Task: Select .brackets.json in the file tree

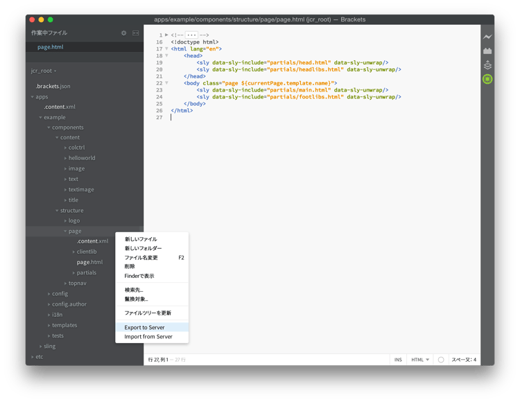Action: point(53,86)
